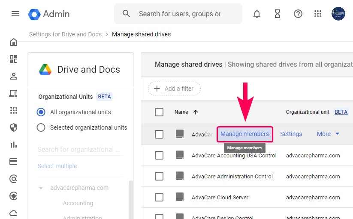Open the account profile avatar
Viewport: 353px width, 219px height.
[x=338, y=14]
